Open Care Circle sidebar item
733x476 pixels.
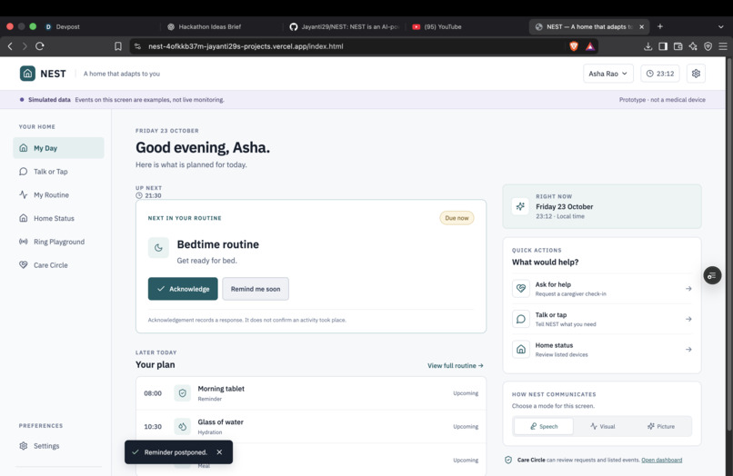tap(58, 265)
